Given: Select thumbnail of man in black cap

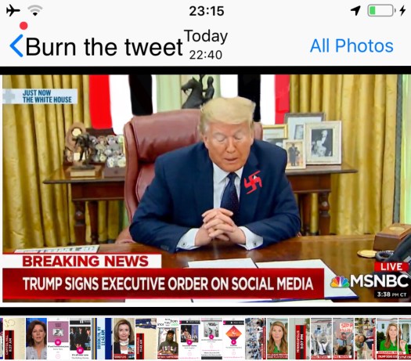Looking at the screenshot, I should tap(168, 338).
